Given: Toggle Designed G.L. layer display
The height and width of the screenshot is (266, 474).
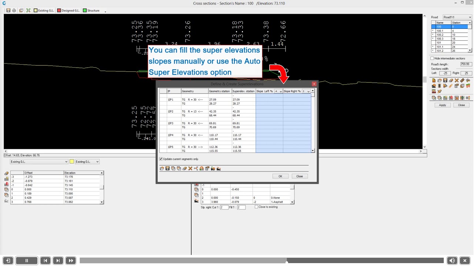Looking at the screenshot, I should click(x=69, y=10).
